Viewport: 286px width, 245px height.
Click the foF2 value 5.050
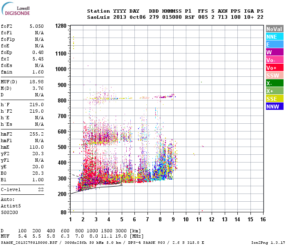coord(37,26)
